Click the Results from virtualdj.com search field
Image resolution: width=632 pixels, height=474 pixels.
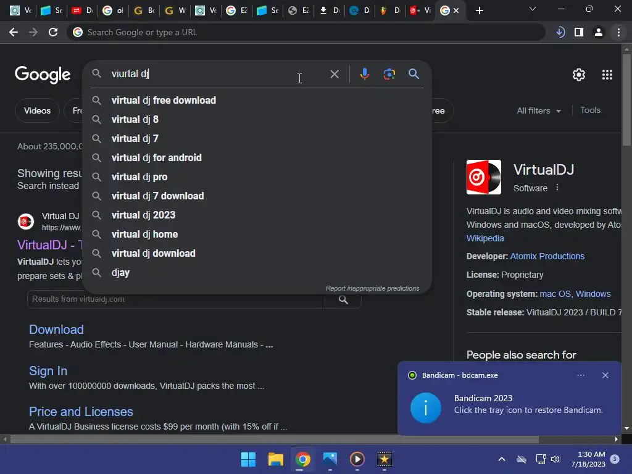(x=176, y=299)
